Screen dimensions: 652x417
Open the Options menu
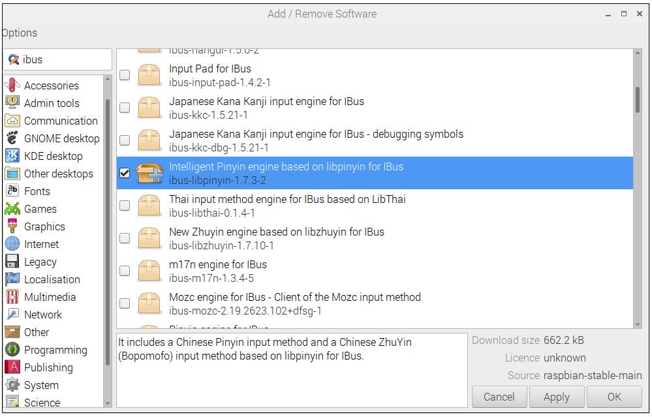coord(19,33)
